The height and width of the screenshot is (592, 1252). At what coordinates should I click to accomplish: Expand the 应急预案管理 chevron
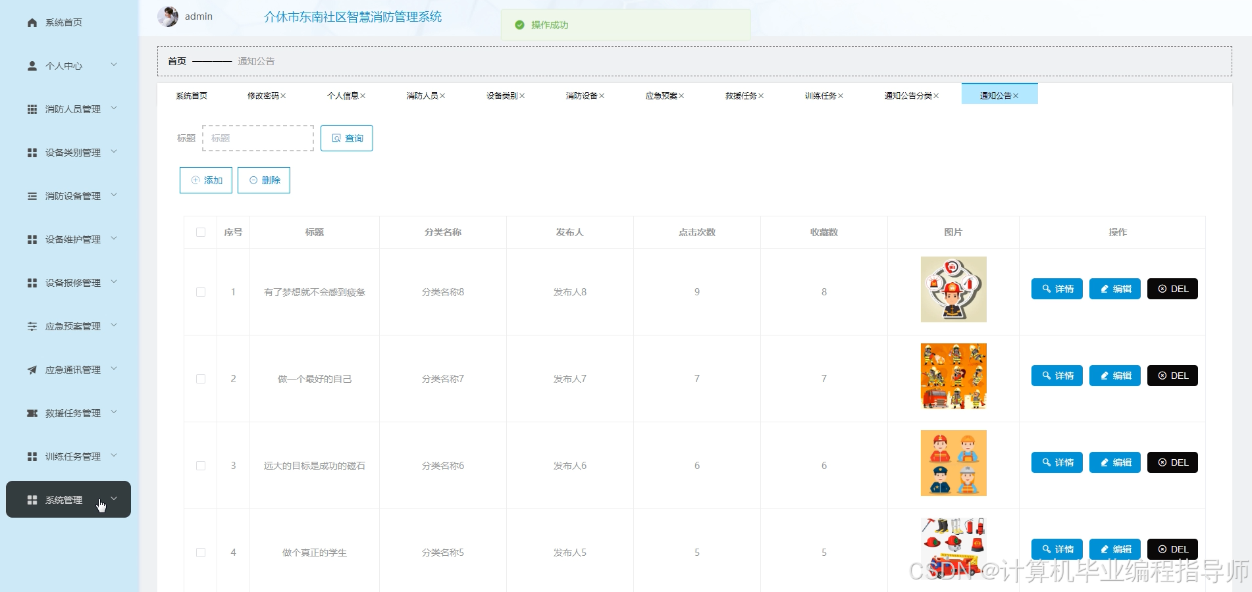[114, 325]
